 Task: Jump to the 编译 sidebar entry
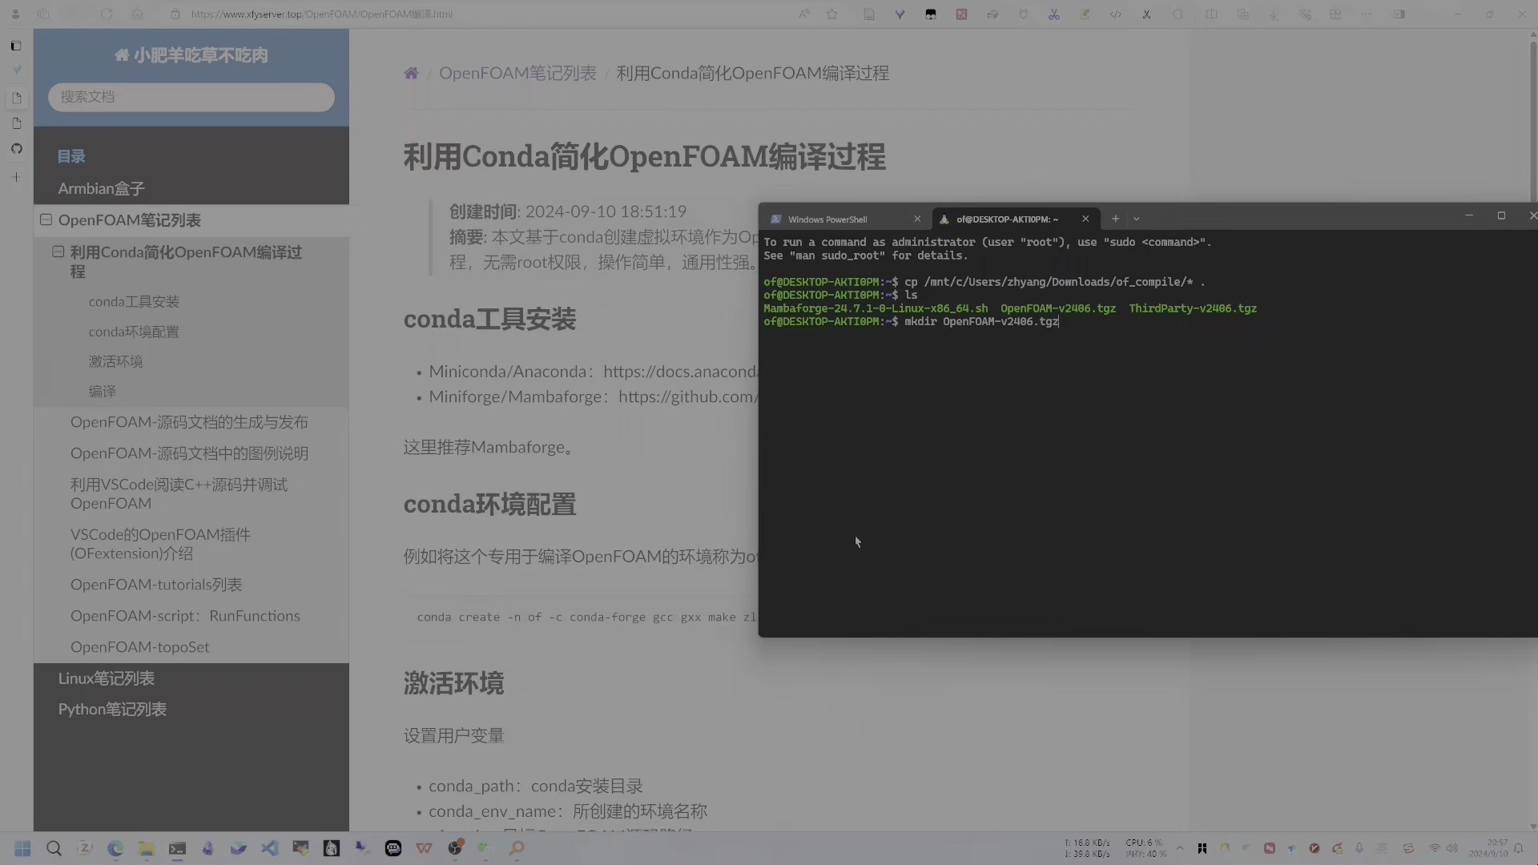coord(102,391)
